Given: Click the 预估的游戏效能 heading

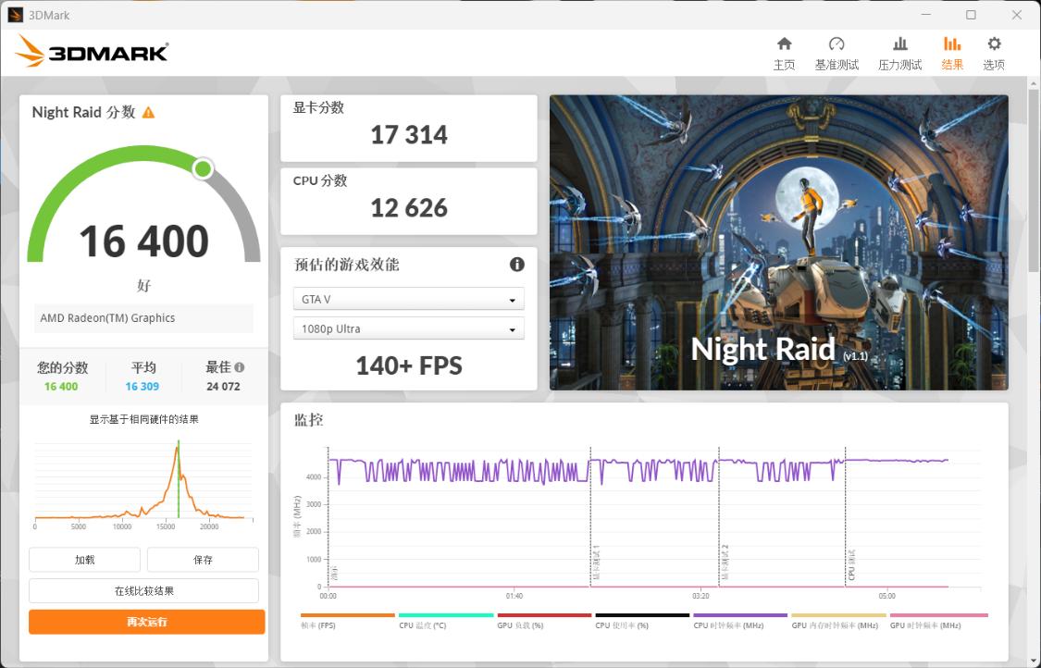Looking at the screenshot, I should coord(347,265).
